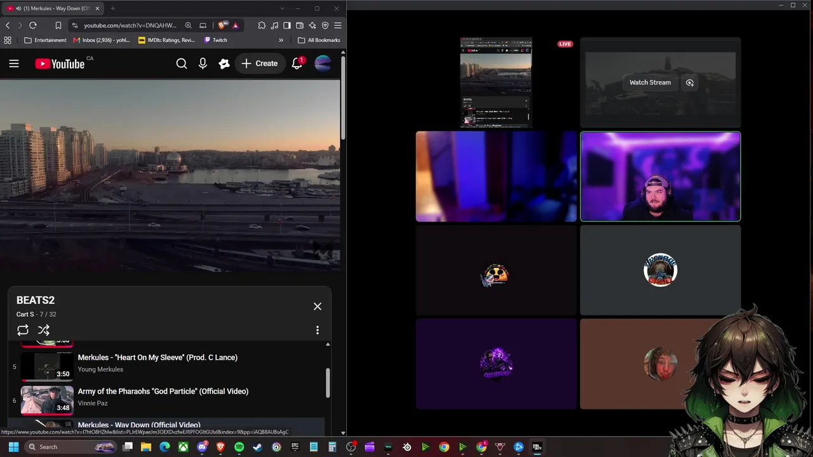Image resolution: width=813 pixels, height=457 pixels.
Task: Mute the Merkules tab via speaker icon
Action: [18, 8]
